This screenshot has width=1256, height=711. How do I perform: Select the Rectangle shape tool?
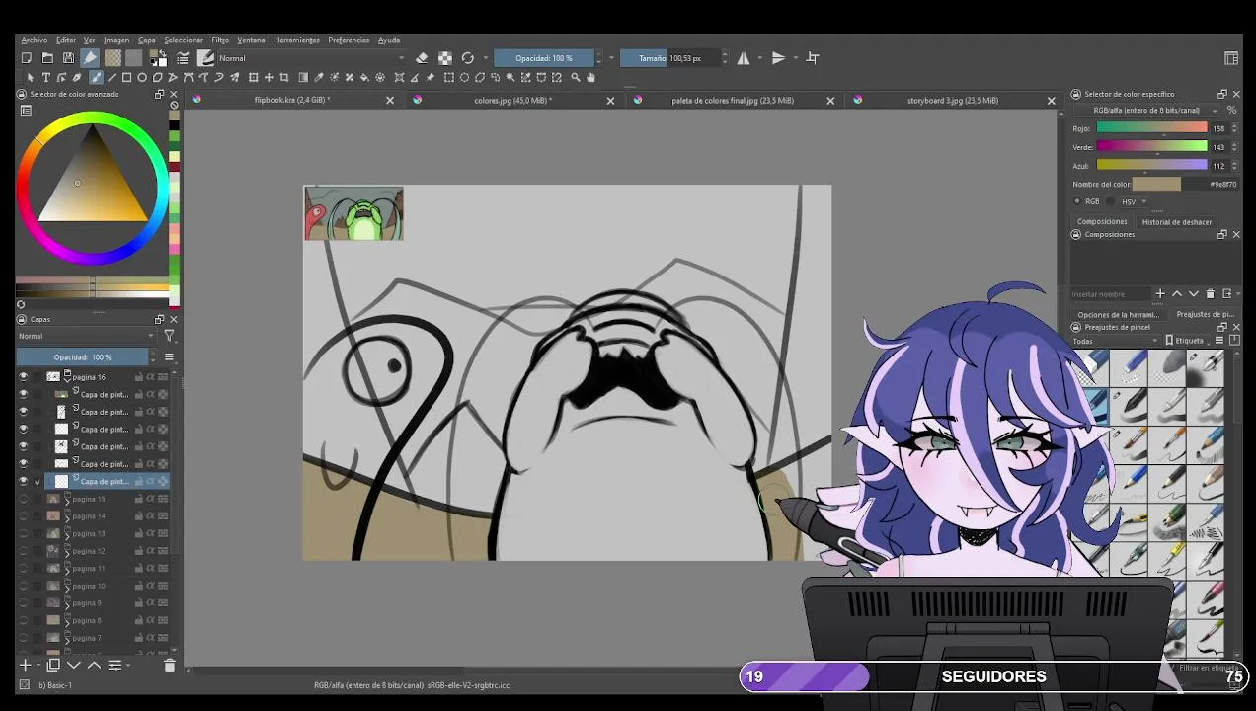[x=127, y=77]
